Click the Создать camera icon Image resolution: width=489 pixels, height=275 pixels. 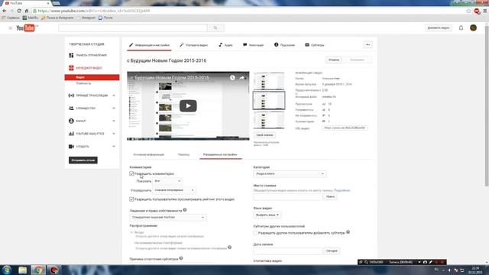point(71,146)
